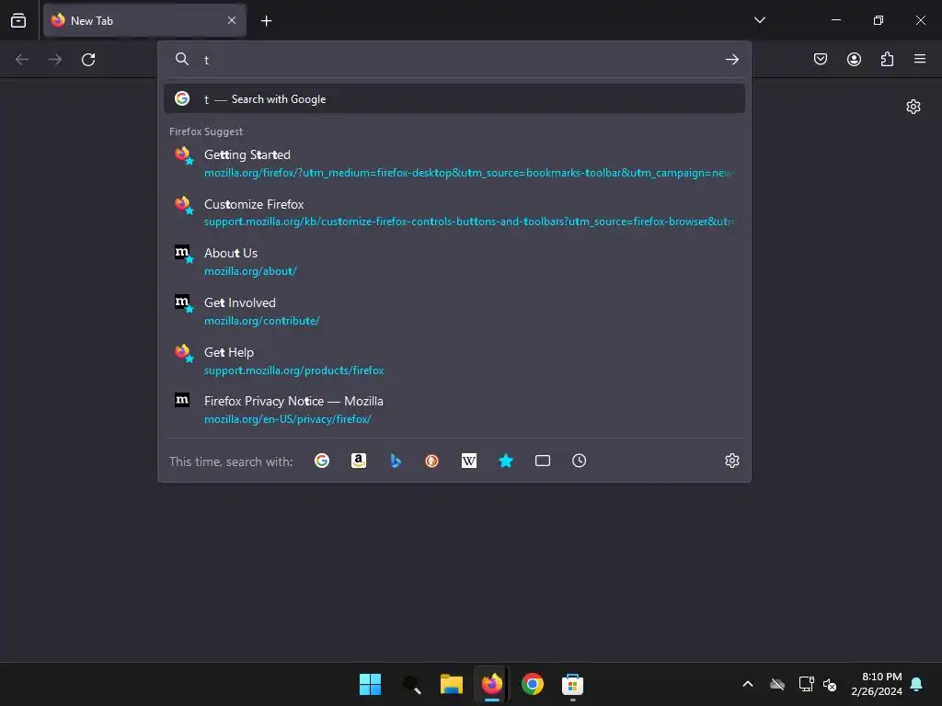Open a new tab with plus button

266,21
